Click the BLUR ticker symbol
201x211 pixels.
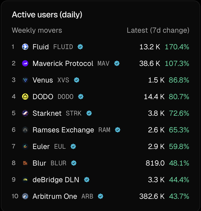(58, 163)
